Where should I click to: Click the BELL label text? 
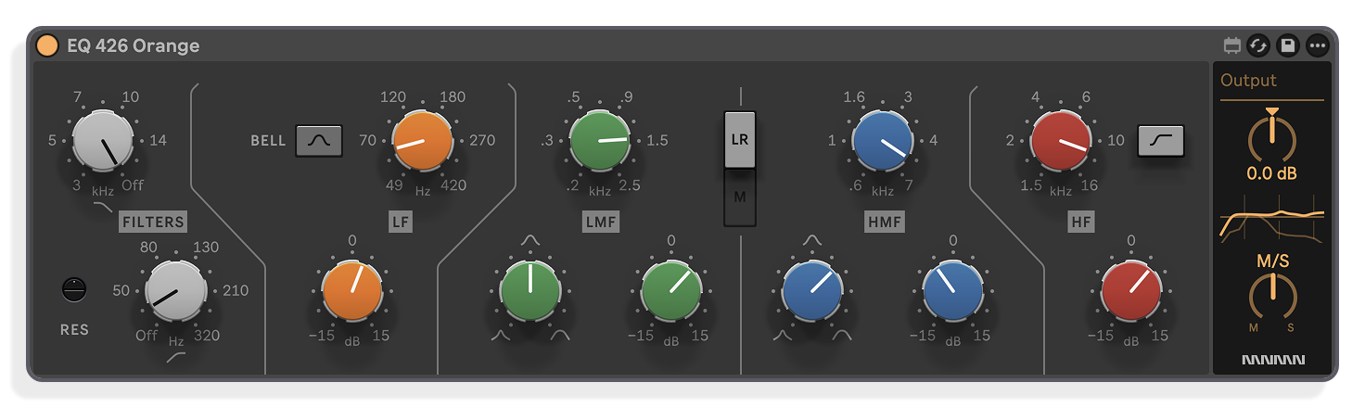pos(268,141)
